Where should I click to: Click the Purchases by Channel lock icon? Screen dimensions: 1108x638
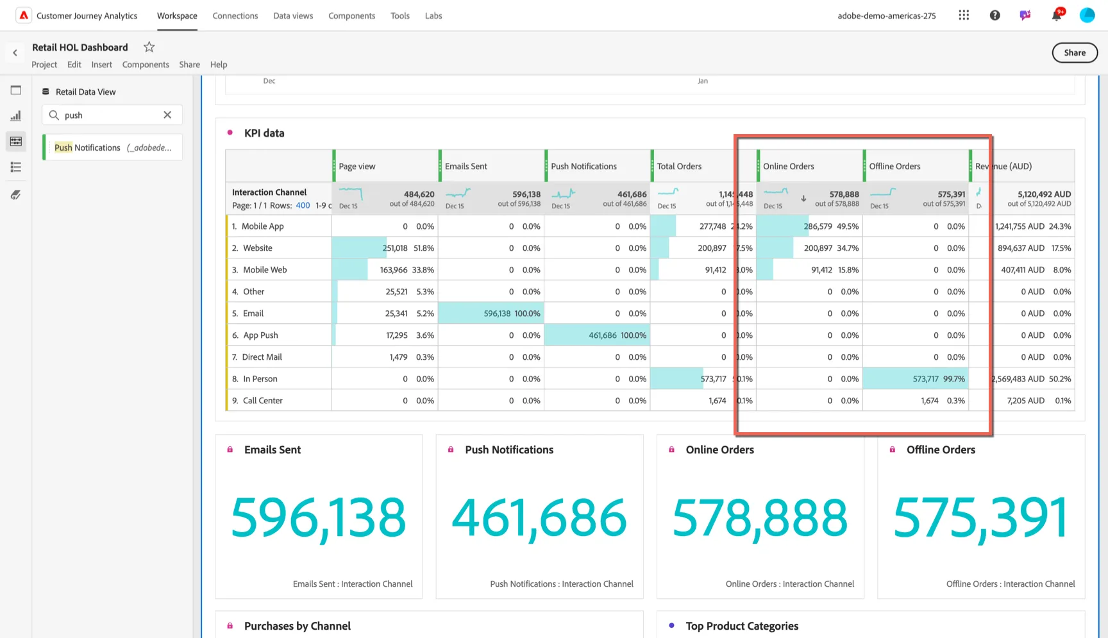(230, 625)
